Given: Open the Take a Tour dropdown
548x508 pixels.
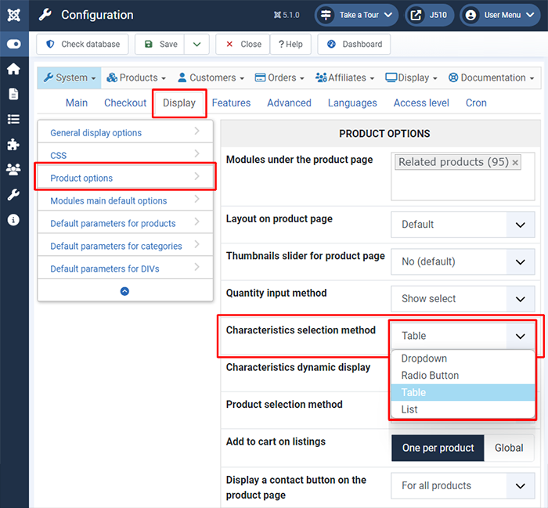Looking at the screenshot, I should (x=356, y=15).
